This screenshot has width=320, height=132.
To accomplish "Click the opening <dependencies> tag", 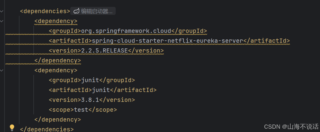I will point(45,11).
